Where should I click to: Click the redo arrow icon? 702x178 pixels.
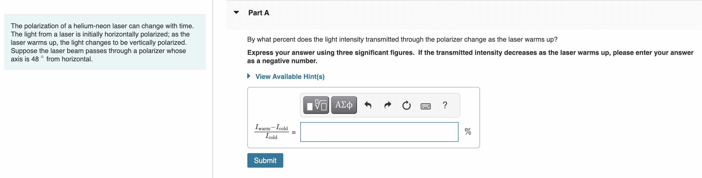point(387,105)
